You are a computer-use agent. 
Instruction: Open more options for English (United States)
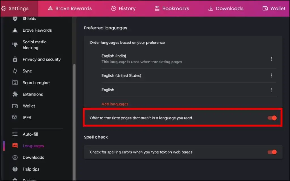coord(271,75)
